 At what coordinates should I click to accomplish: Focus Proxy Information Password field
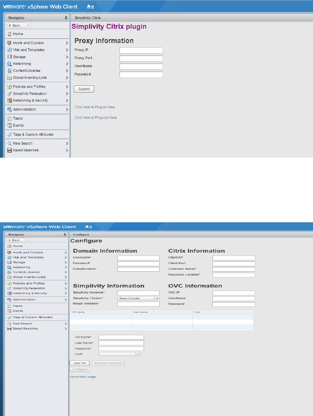coord(141,75)
